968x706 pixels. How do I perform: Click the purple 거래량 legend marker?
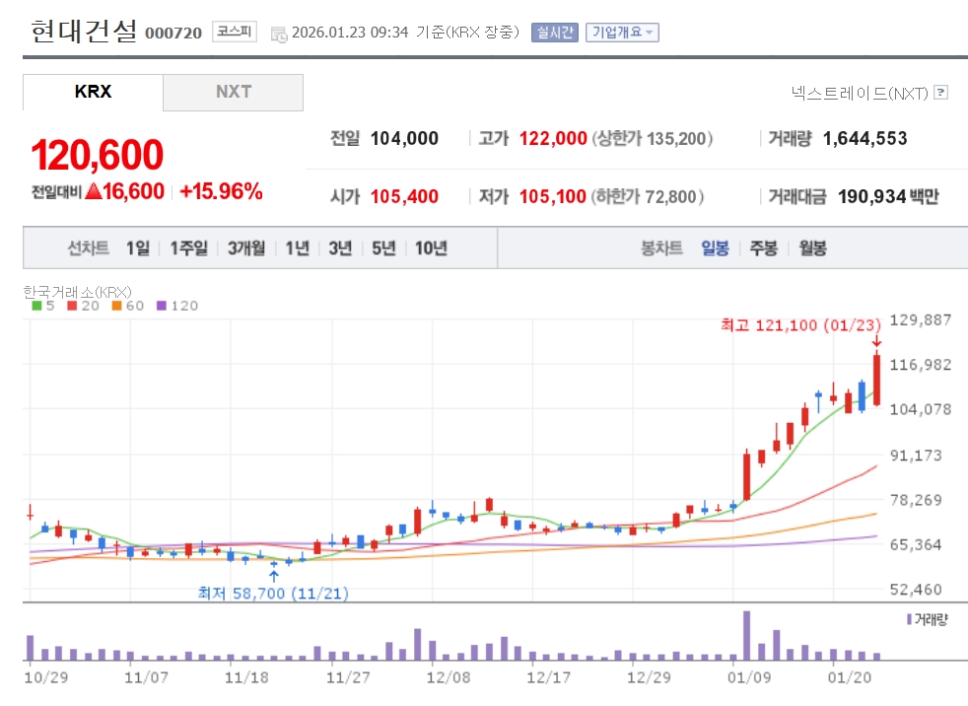[x=909, y=619]
